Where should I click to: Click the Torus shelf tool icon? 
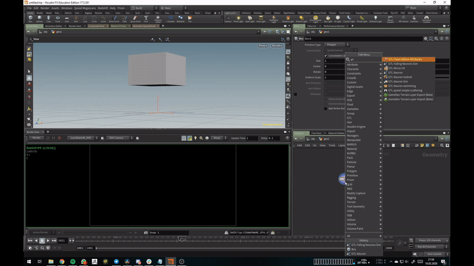click(59, 18)
